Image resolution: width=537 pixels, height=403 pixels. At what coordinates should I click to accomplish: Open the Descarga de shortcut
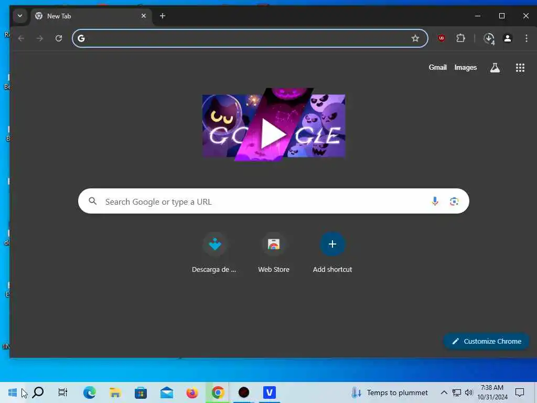(x=214, y=253)
